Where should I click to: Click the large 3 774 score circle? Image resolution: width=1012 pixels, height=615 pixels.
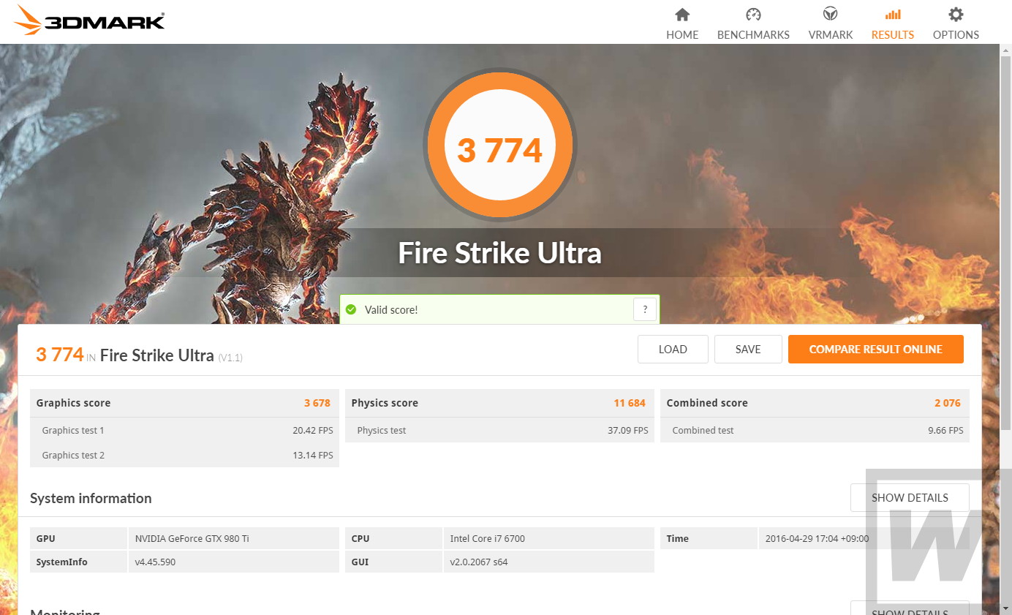click(x=500, y=145)
